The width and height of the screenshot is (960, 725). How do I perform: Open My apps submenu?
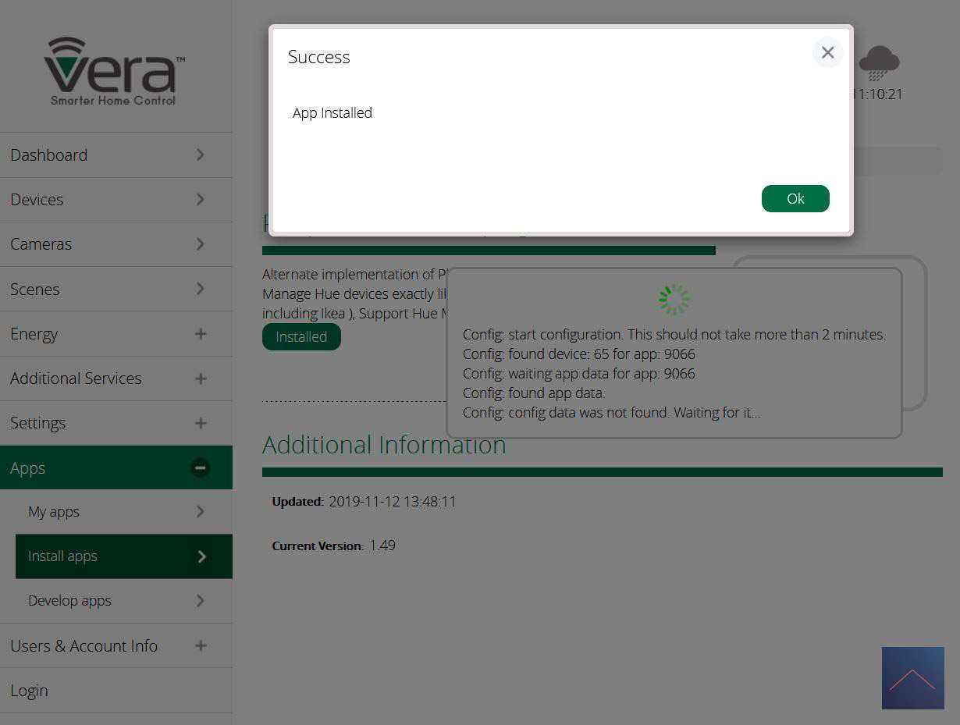(54, 512)
